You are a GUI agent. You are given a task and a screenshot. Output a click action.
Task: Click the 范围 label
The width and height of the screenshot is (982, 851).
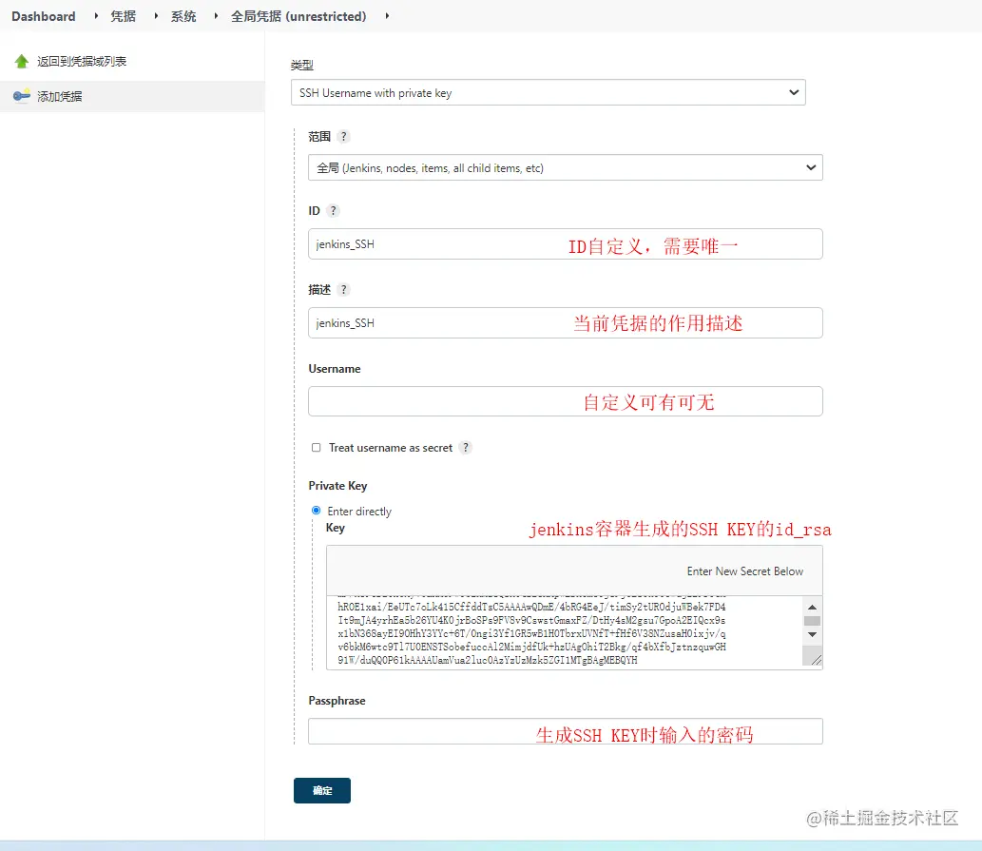tap(319, 137)
